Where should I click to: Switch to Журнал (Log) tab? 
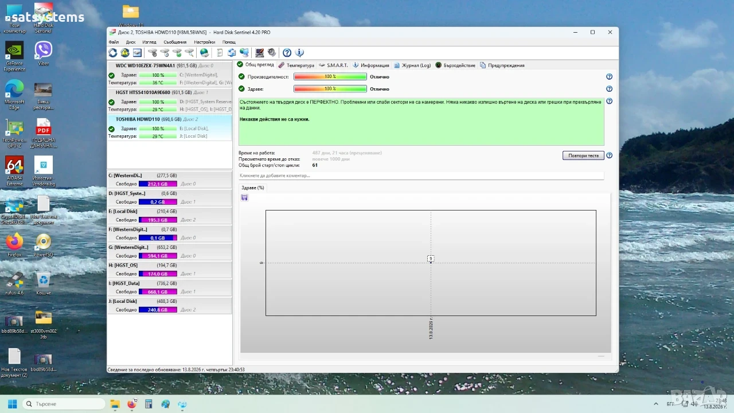(x=412, y=65)
